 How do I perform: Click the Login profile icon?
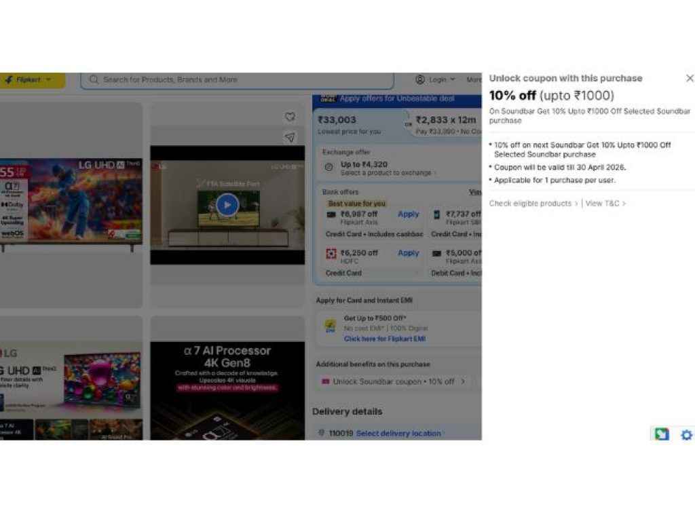[x=420, y=79]
